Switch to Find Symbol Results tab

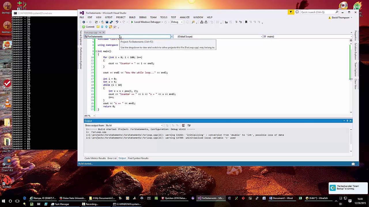(x=138, y=158)
